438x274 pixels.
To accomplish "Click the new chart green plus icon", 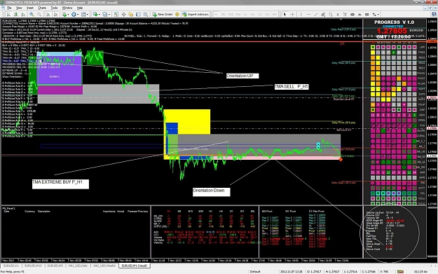I will (95, 14).
